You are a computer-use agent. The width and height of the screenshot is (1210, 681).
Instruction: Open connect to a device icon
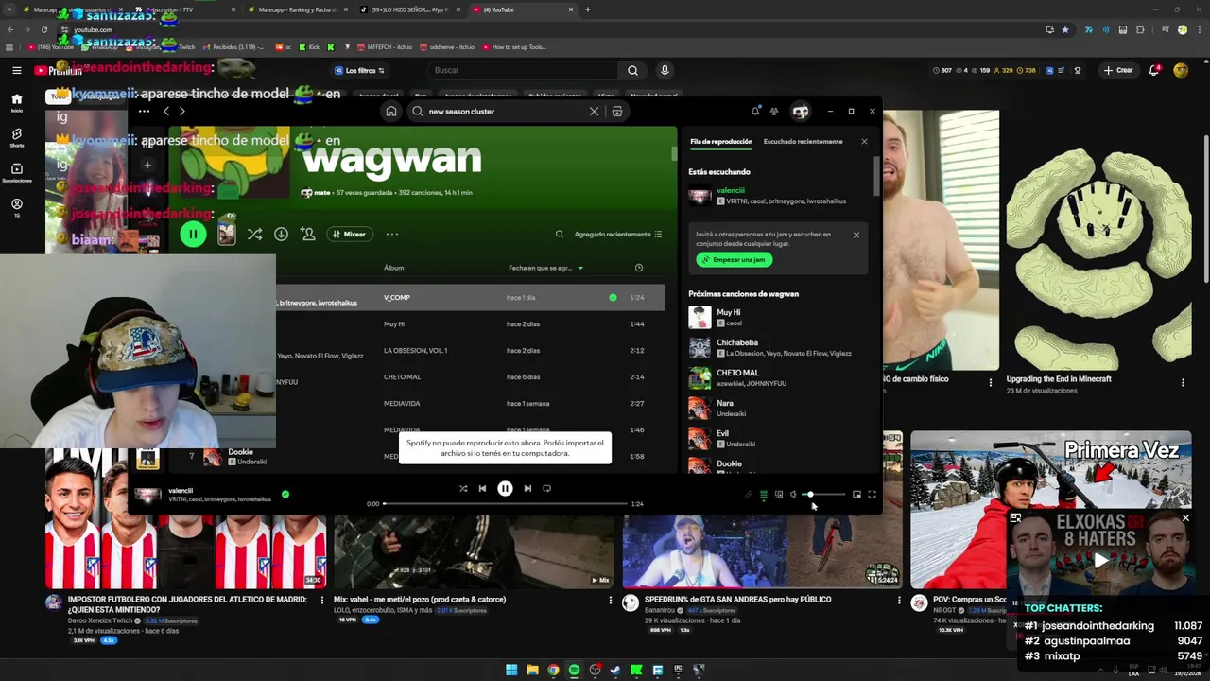click(x=779, y=495)
